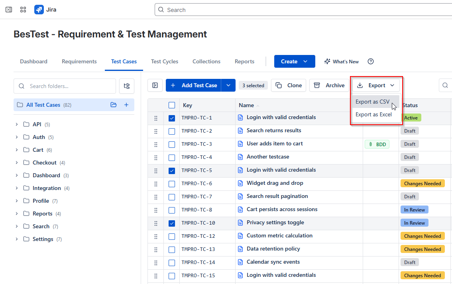Screen dimensions: 452x284
Task: Click the document icon beside Search returns results
Action: point(240,131)
